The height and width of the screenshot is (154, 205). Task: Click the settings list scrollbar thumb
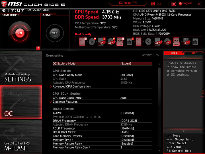click(159, 86)
